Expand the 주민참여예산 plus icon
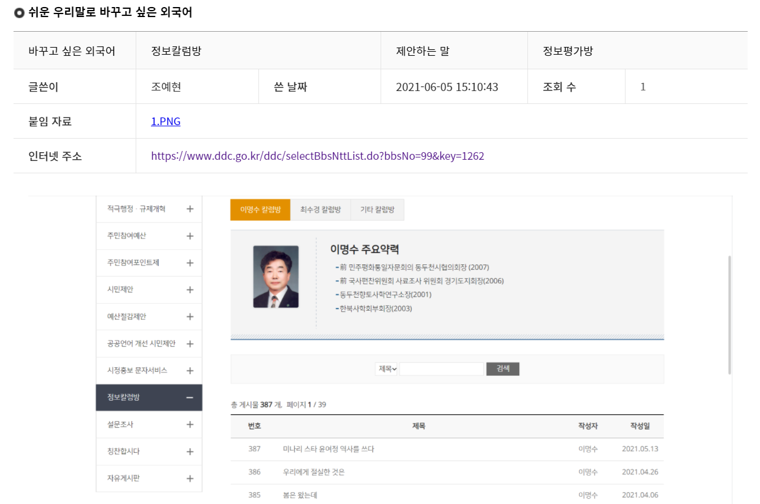 (x=190, y=236)
